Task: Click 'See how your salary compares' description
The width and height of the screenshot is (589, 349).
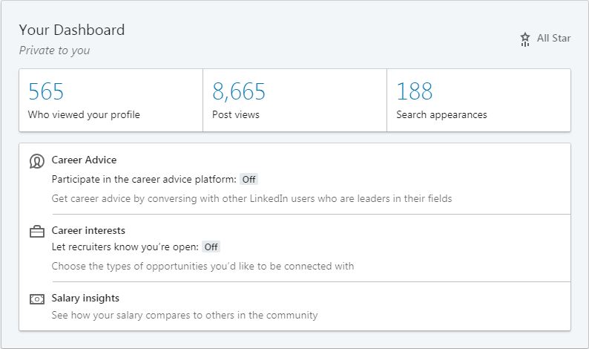Action: point(185,315)
